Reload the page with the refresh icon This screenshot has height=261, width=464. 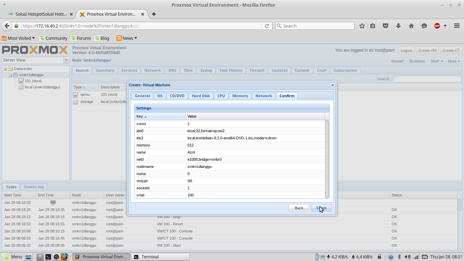267,26
